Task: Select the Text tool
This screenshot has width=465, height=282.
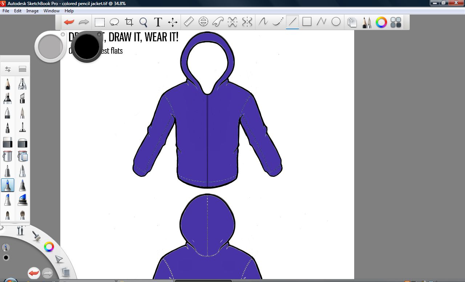Action: 158,22
